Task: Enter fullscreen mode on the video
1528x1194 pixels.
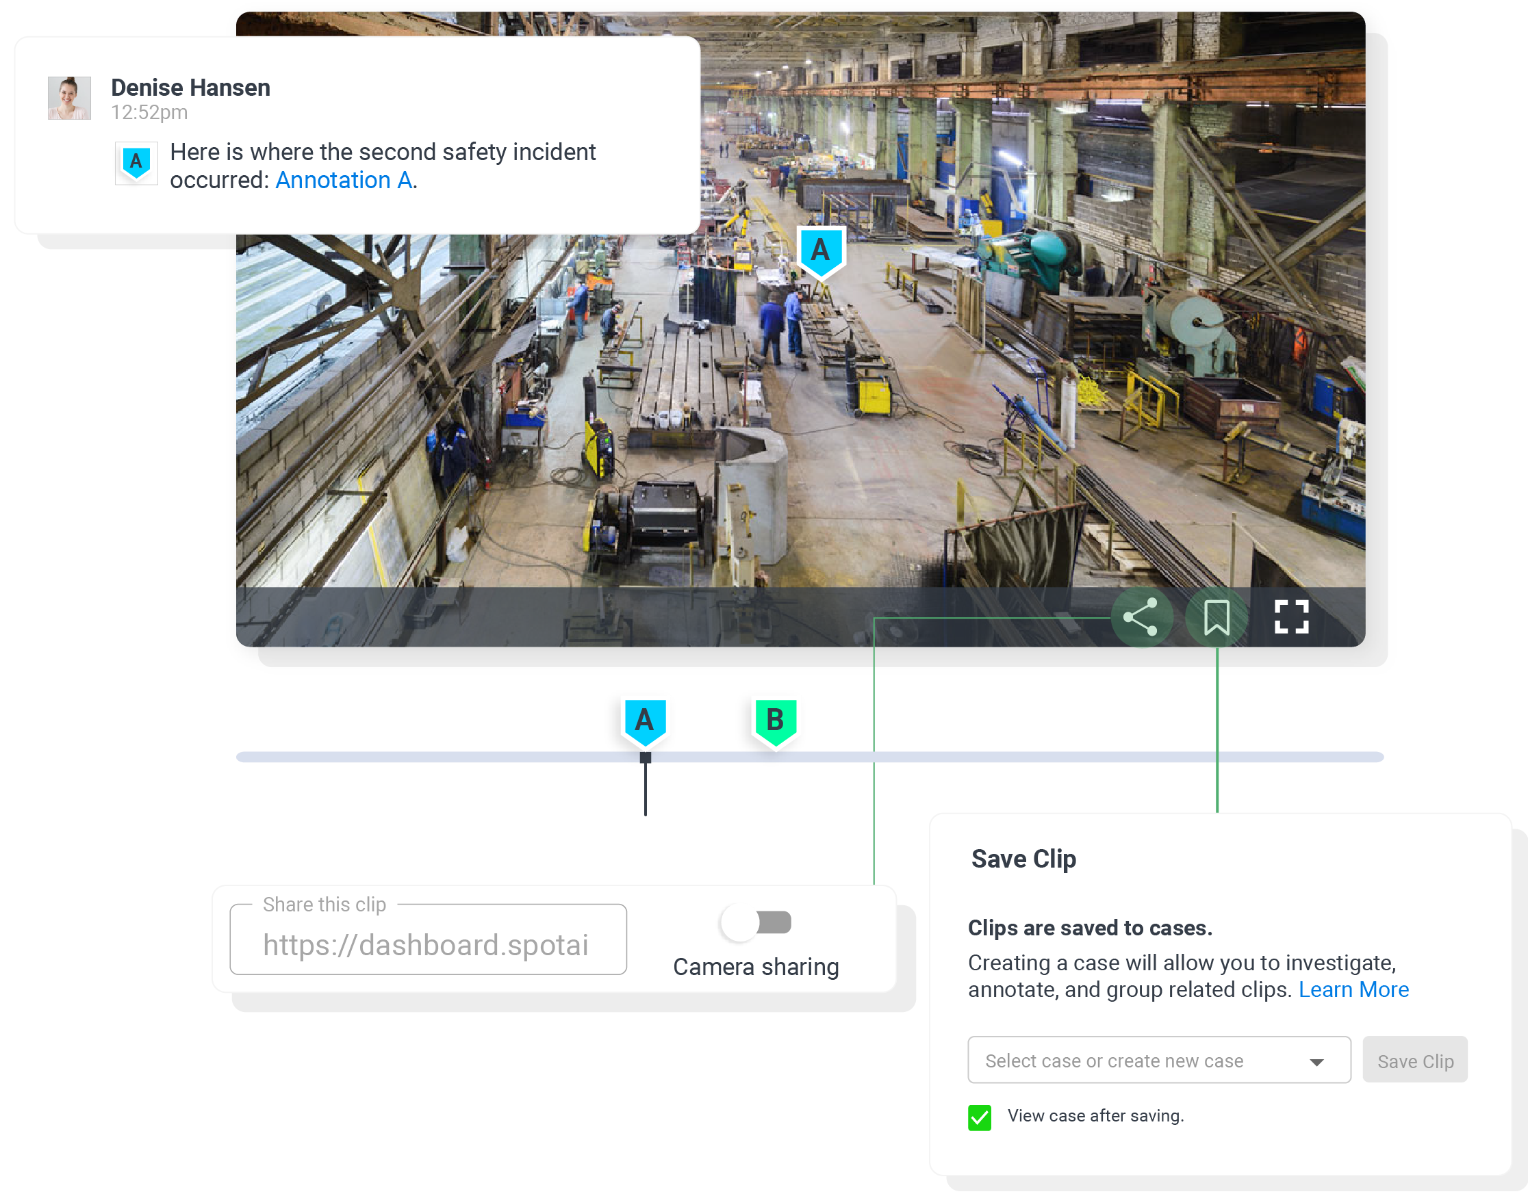Action: pyautogui.click(x=1292, y=618)
